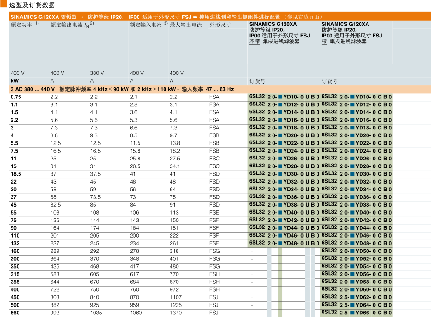Click the 1370 maximum output current value
This screenshot has width=431, height=319.
click(176, 313)
